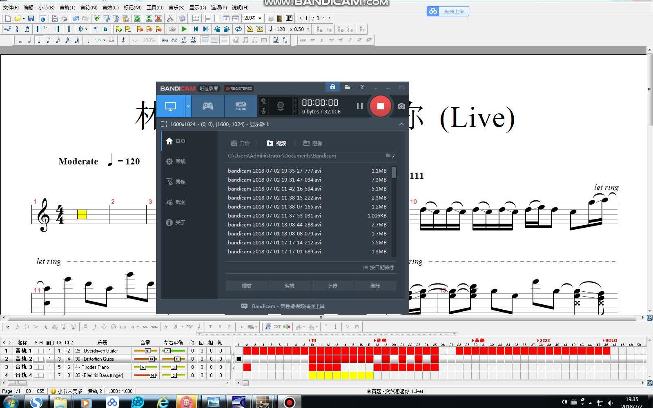The image size is (653, 408).
Task: Click the Bandicam 删除 button
Action: [x=375, y=286]
